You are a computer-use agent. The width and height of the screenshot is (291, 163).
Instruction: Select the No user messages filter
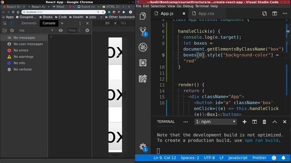tap(24, 44)
